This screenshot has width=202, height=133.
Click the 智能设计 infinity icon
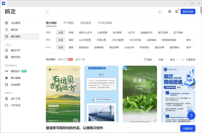(x=7, y=71)
